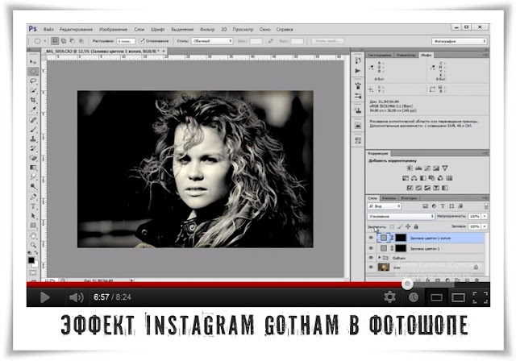Open the Opacity slider arrow
516x361 pixels.
click(485, 216)
